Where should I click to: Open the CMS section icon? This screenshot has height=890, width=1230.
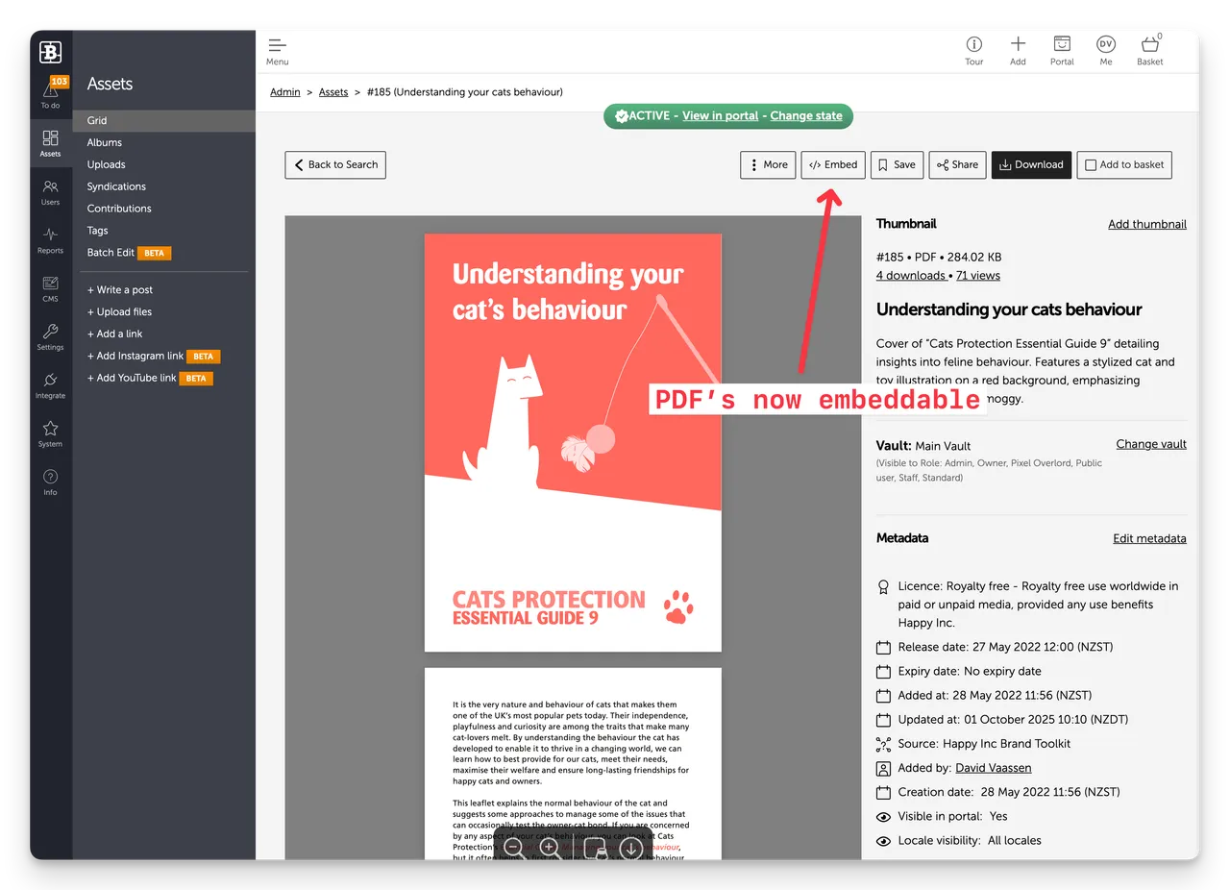(x=50, y=287)
